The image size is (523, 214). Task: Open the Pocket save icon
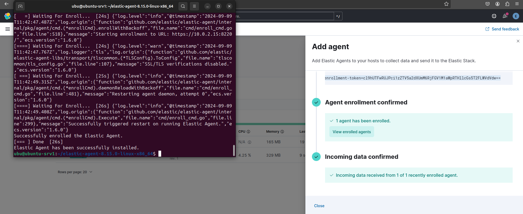point(488,4)
